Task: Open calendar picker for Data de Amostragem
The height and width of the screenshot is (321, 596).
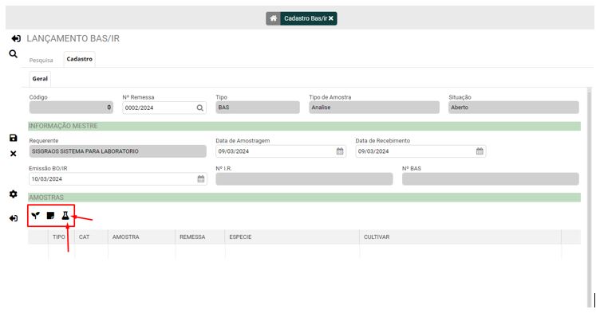Action: pyautogui.click(x=339, y=151)
